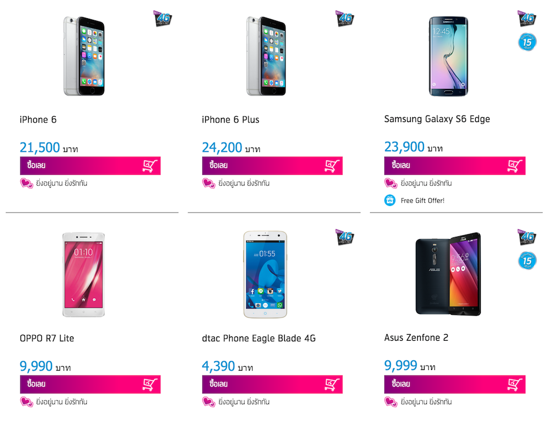Click the cart icon on iPhone 6 Plus button
Image resolution: width=552 pixels, height=428 pixels.
pyautogui.click(x=332, y=166)
